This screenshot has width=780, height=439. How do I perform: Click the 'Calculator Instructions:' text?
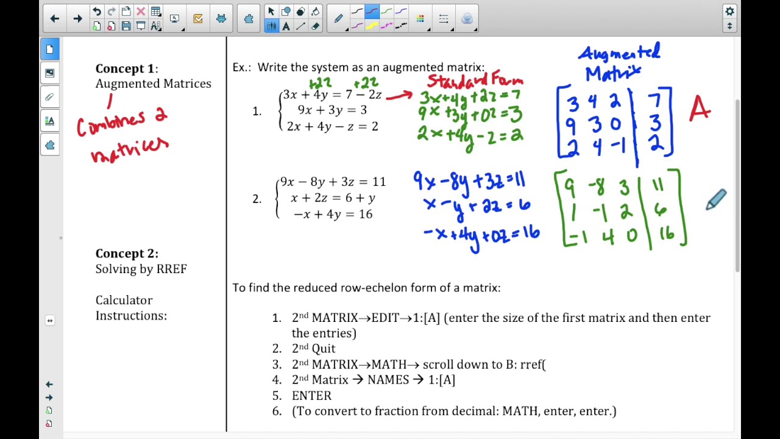(x=131, y=308)
